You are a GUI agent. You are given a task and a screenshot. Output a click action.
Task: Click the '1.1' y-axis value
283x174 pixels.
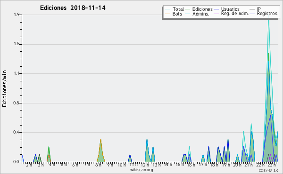coord(17,73)
